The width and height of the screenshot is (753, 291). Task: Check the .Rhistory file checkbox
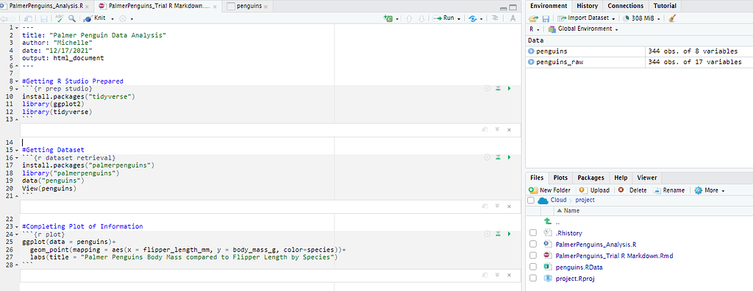point(532,232)
